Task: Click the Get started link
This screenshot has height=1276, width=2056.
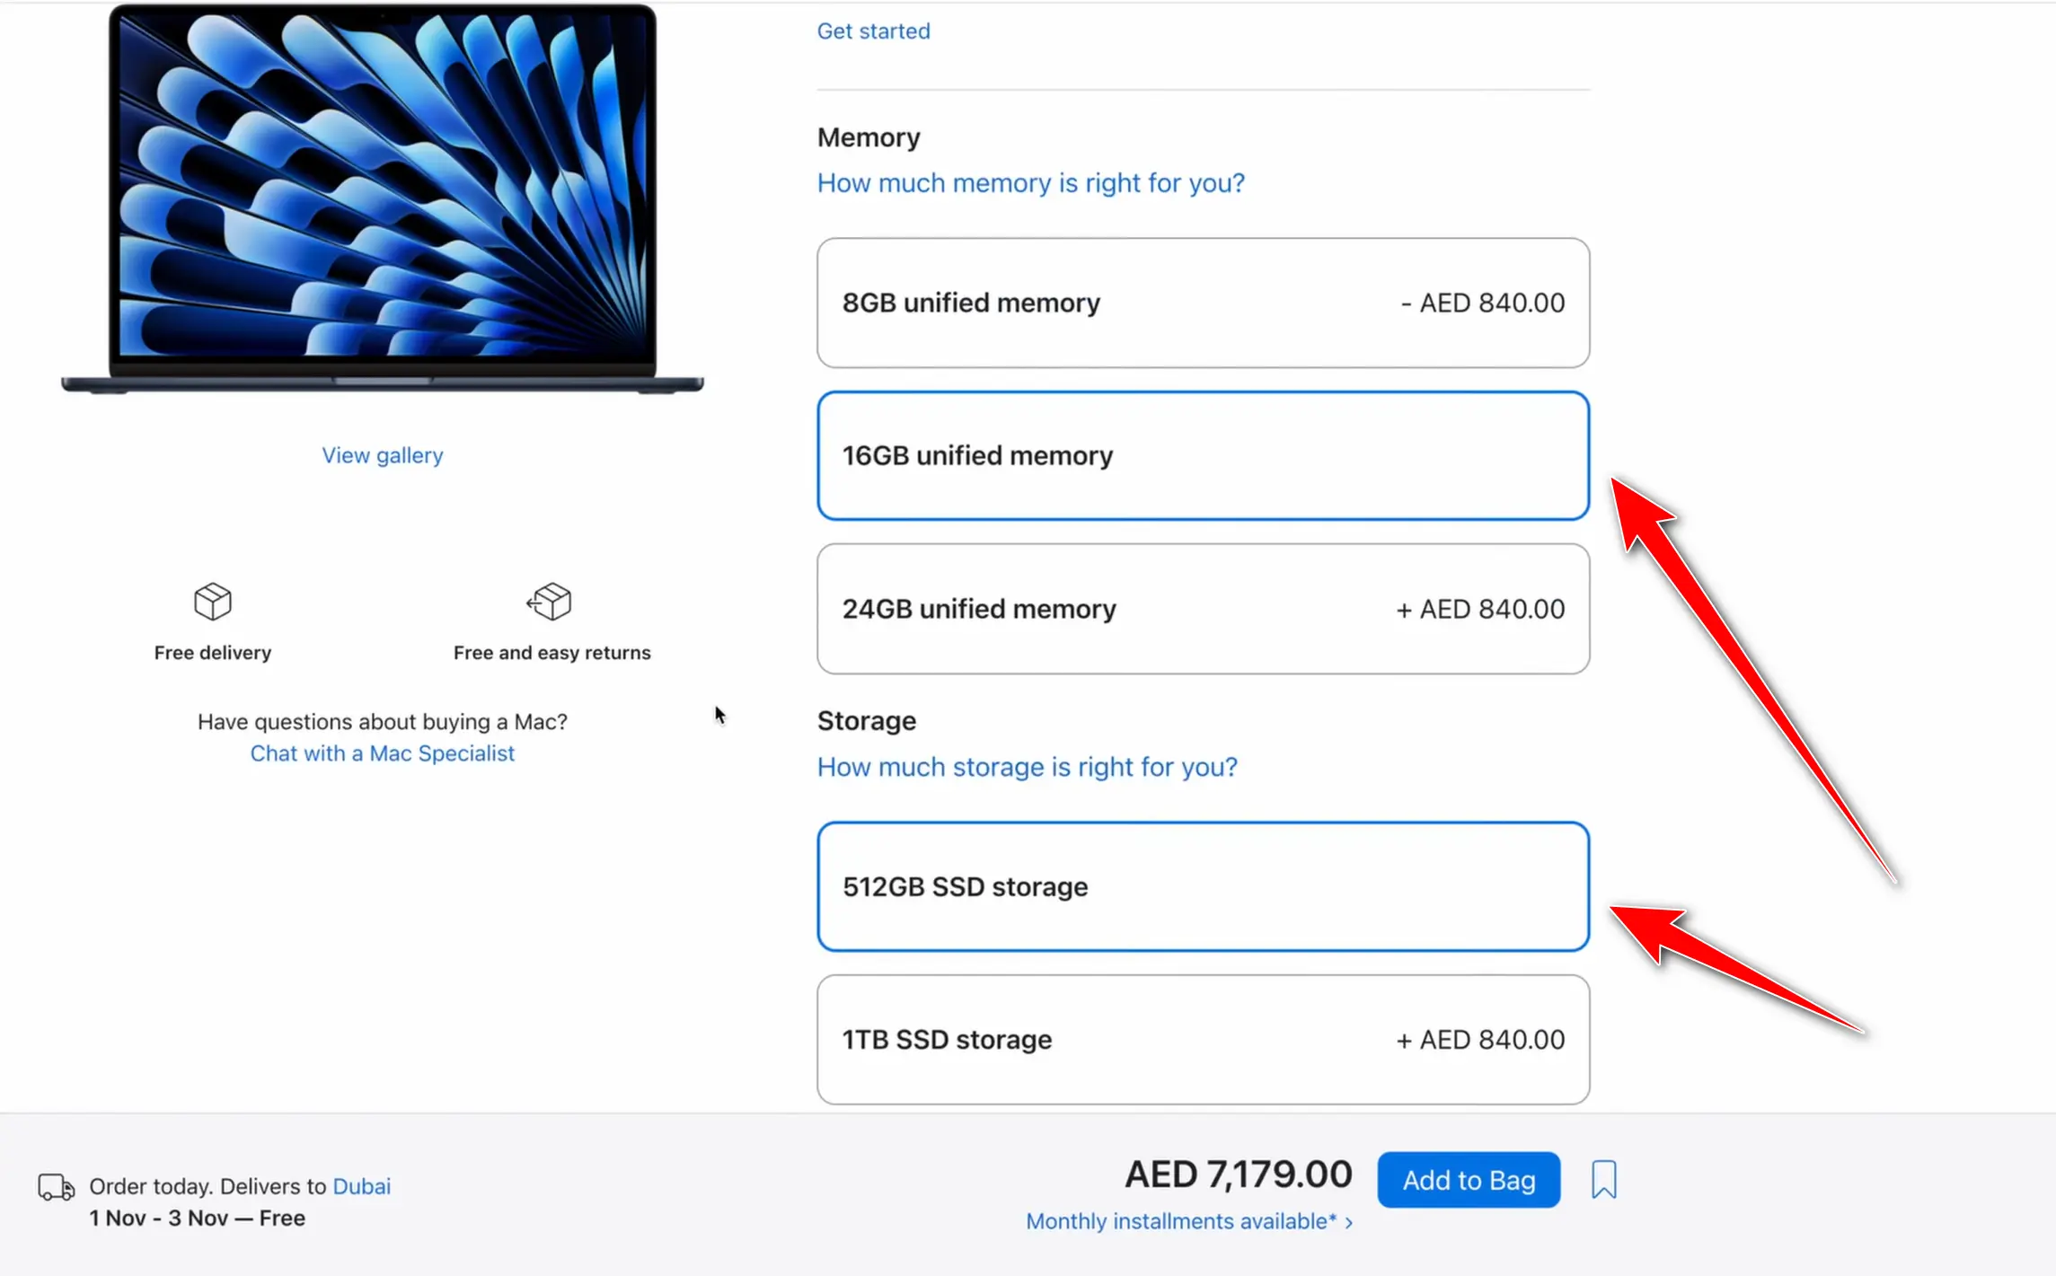Action: 873,31
